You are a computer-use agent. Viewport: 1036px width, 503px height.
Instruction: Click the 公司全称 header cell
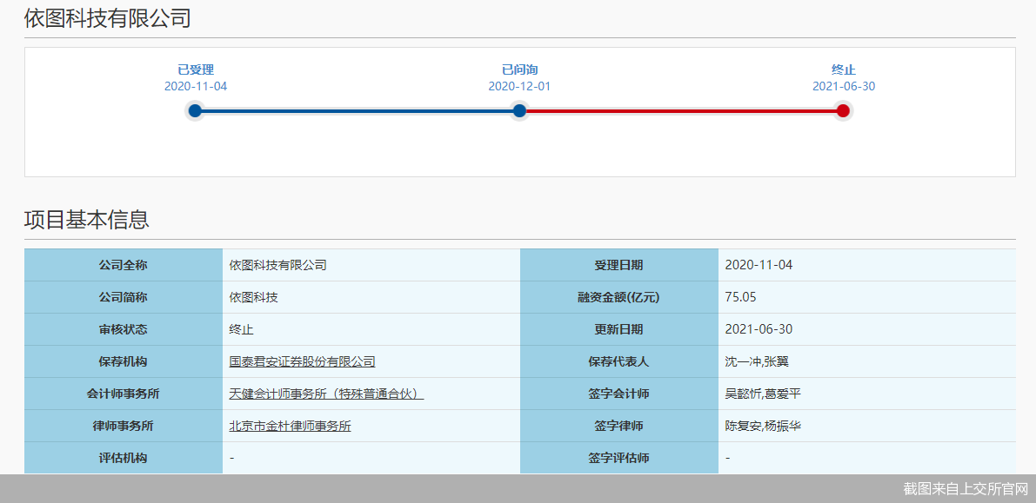tap(124, 265)
